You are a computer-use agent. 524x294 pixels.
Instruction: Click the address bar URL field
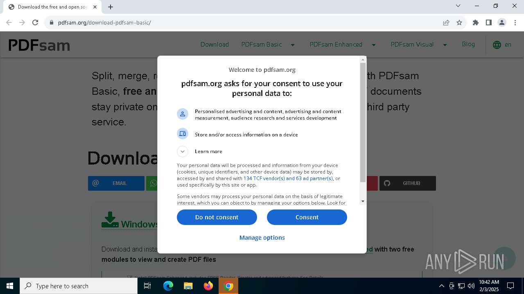pyautogui.click(x=246, y=22)
